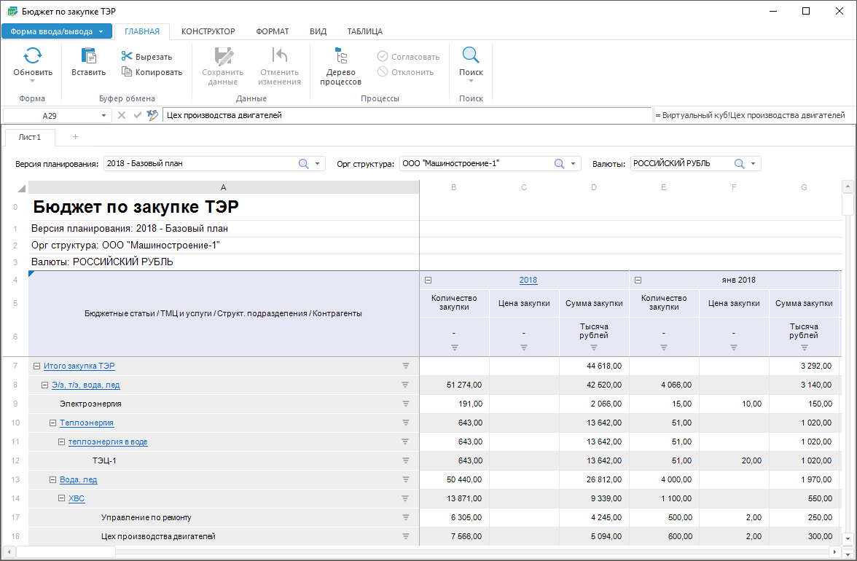Click search icon in Версия планирования field
The width and height of the screenshot is (857, 561).
point(304,164)
